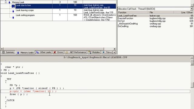Select the Memory Leak parent row
The height and width of the screenshot is (109, 194).
[x=58, y=2]
